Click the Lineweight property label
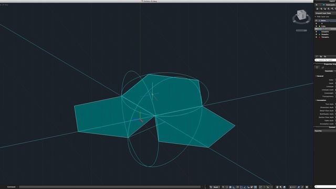Image resolution: width=336 pixels, height=189 pixels. coord(329,93)
